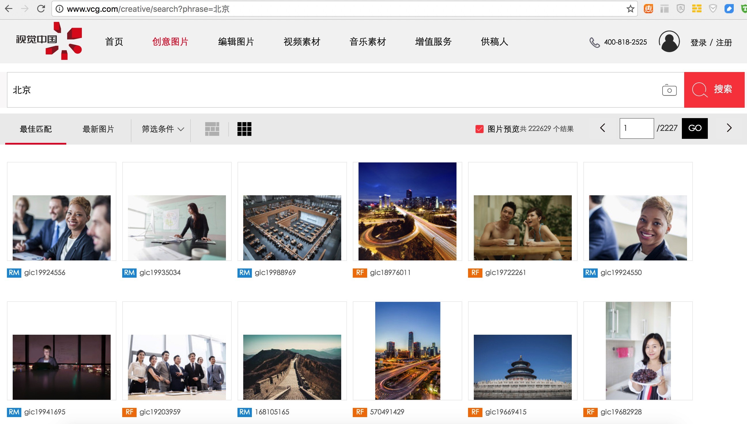This screenshot has height=424, width=747.
Task: Open the 视频素材 menu item
Action: 302,42
